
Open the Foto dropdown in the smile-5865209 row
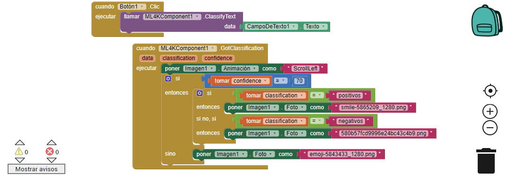pyautogui.click(x=295, y=107)
